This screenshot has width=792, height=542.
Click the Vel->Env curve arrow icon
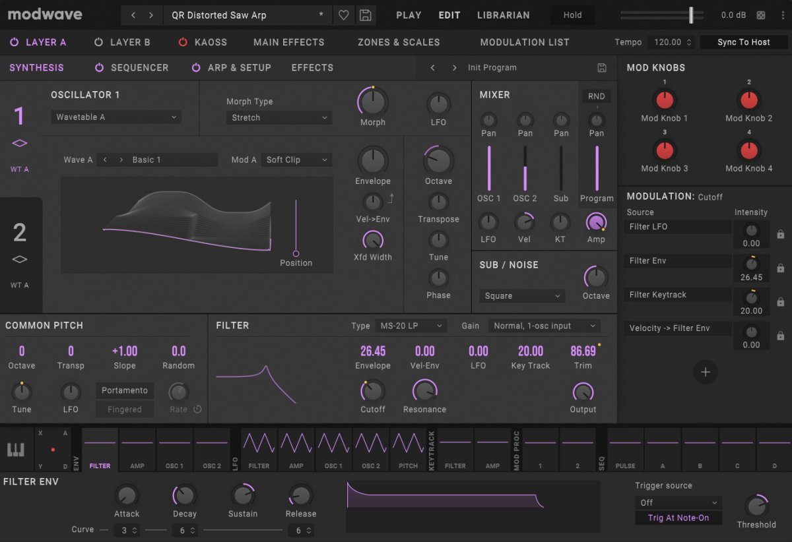tap(391, 197)
